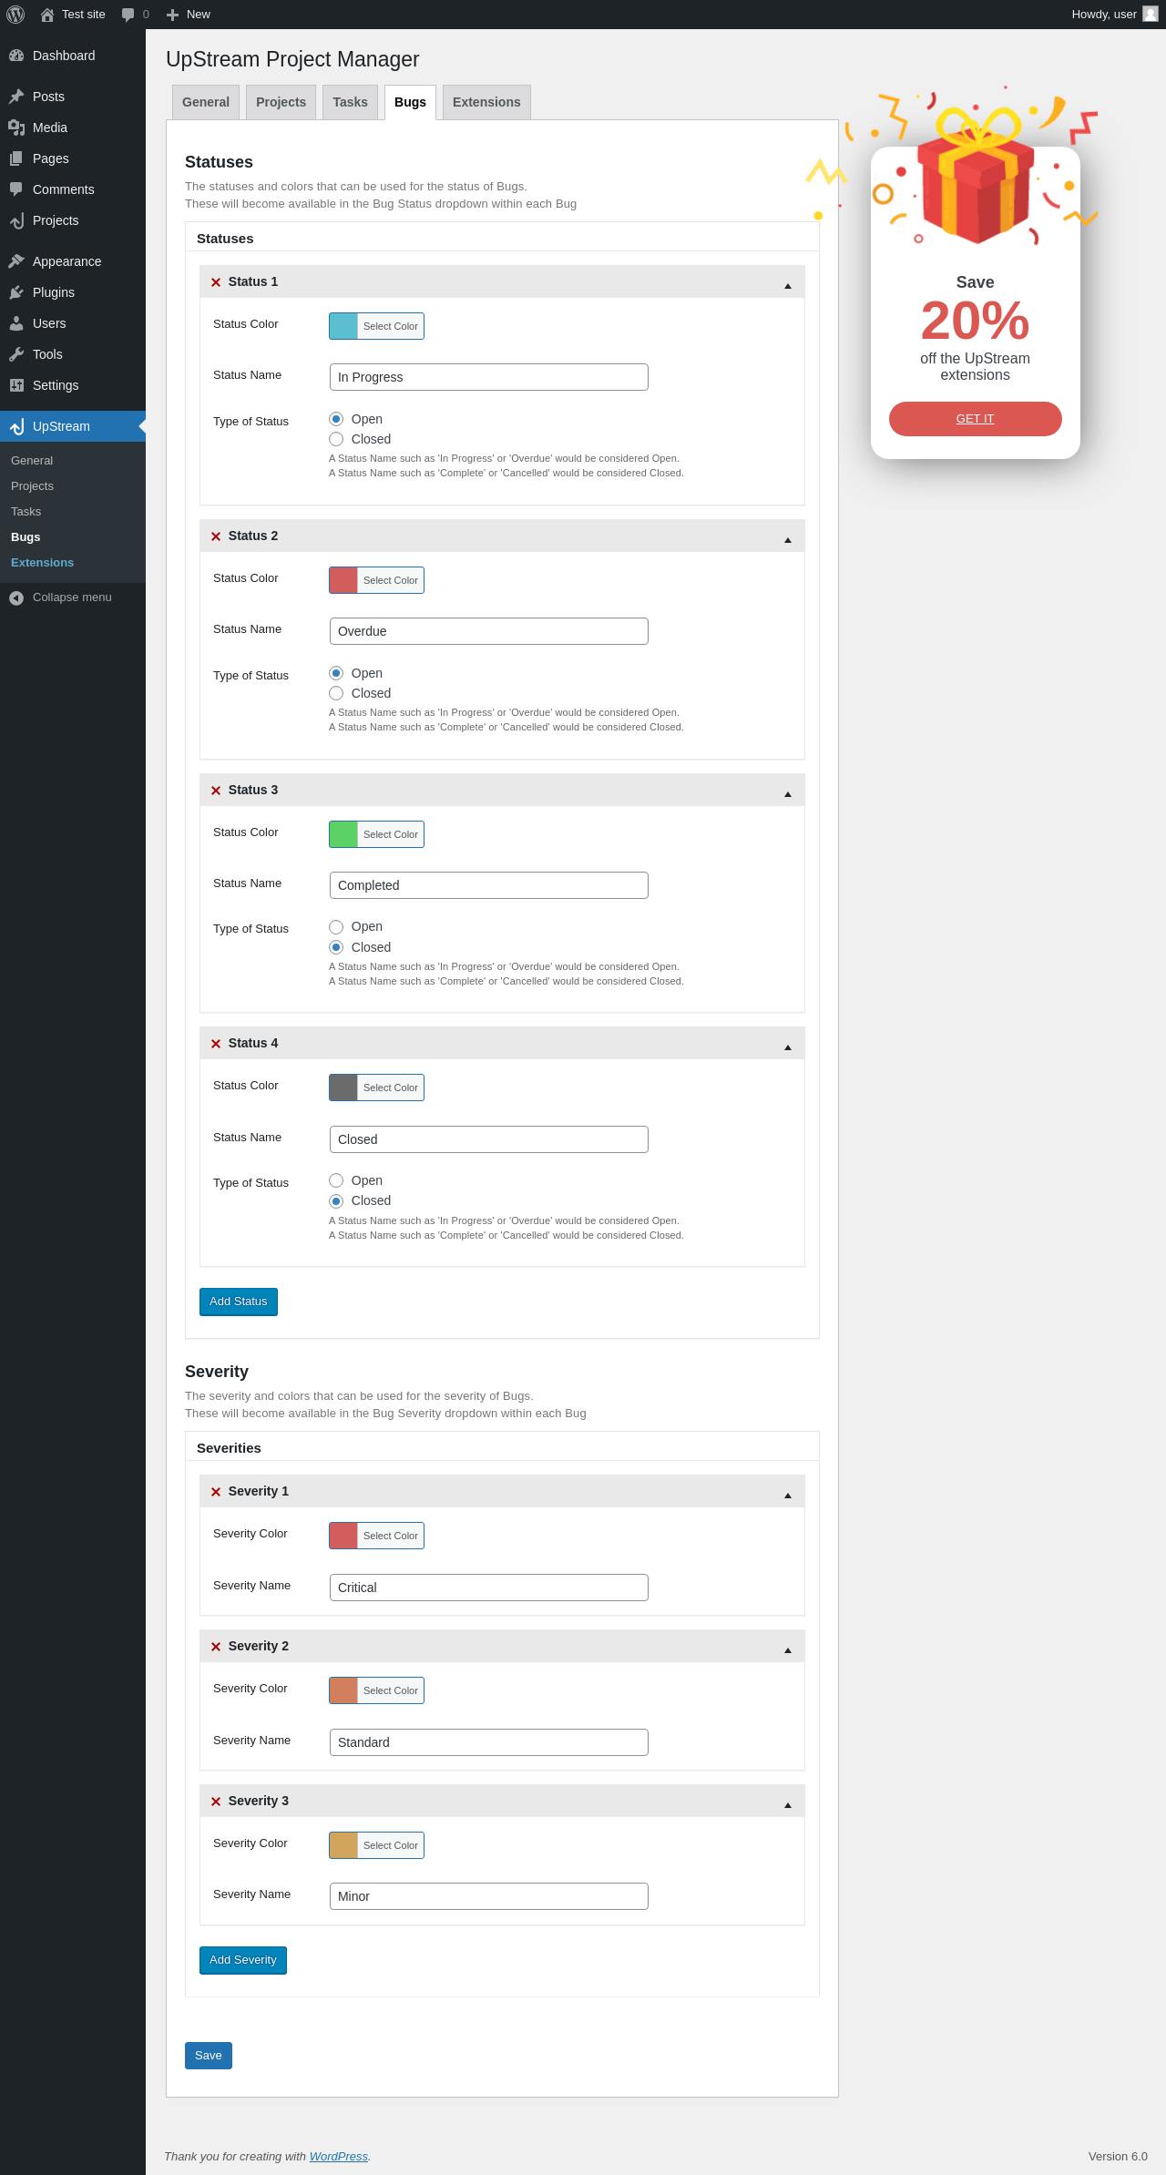
Task: Open color swatch for Severity 3 Minor
Action: [343, 1845]
